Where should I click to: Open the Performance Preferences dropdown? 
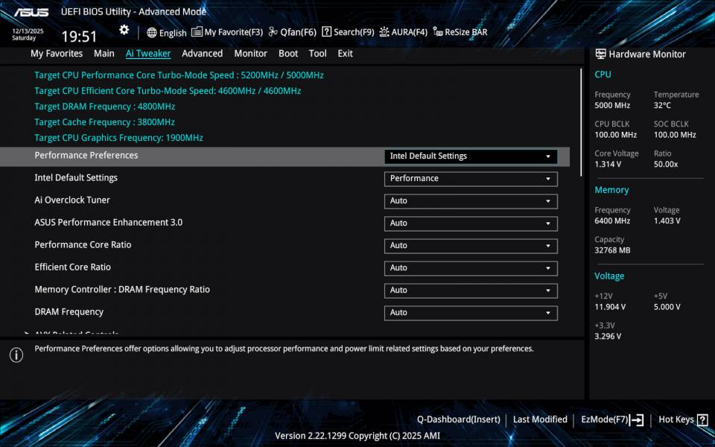(470, 156)
